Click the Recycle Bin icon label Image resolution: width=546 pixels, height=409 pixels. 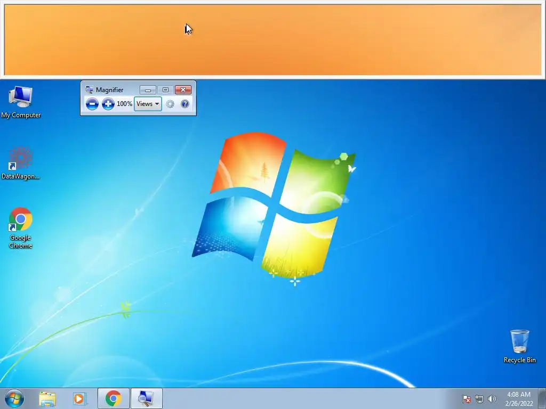point(519,361)
